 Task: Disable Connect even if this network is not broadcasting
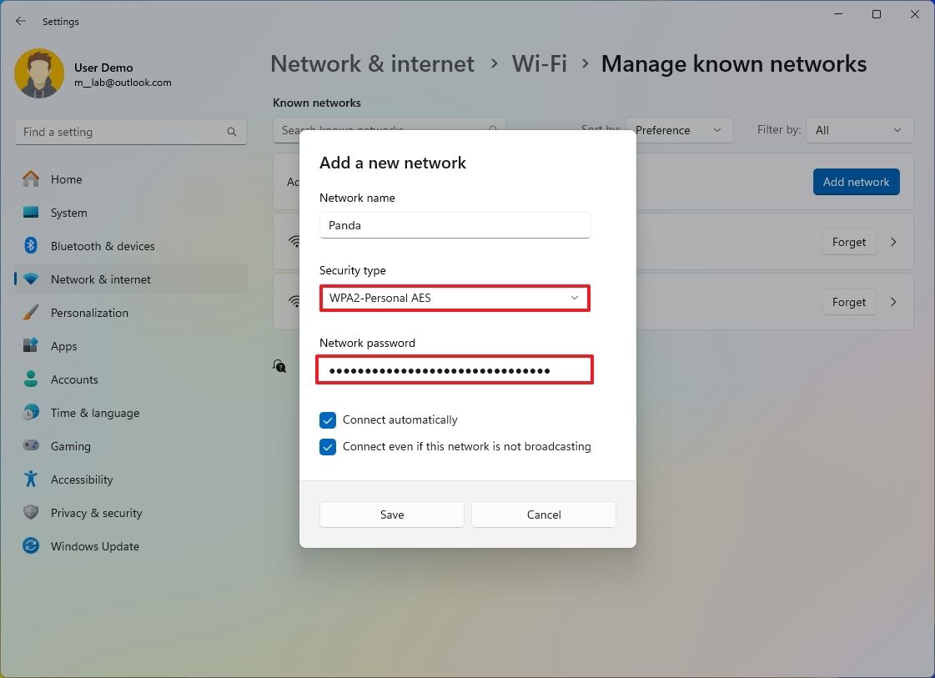click(x=327, y=447)
